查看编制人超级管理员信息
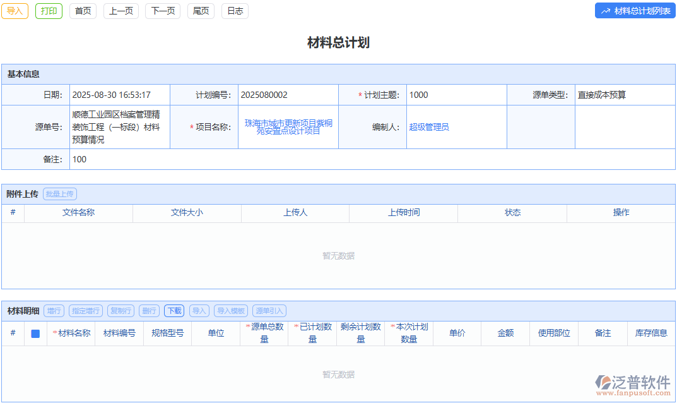Image resolution: width=677 pixels, height=403 pixels. [x=428, y=127]
